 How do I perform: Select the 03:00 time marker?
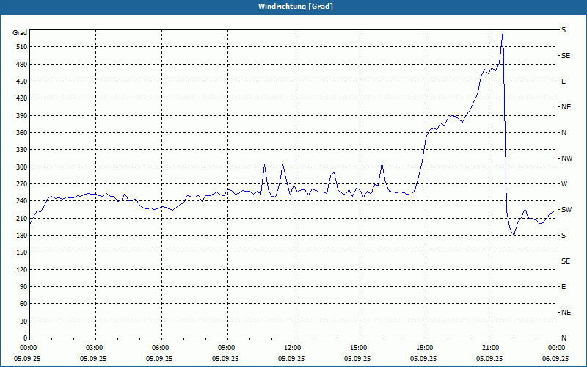(95, 348)
